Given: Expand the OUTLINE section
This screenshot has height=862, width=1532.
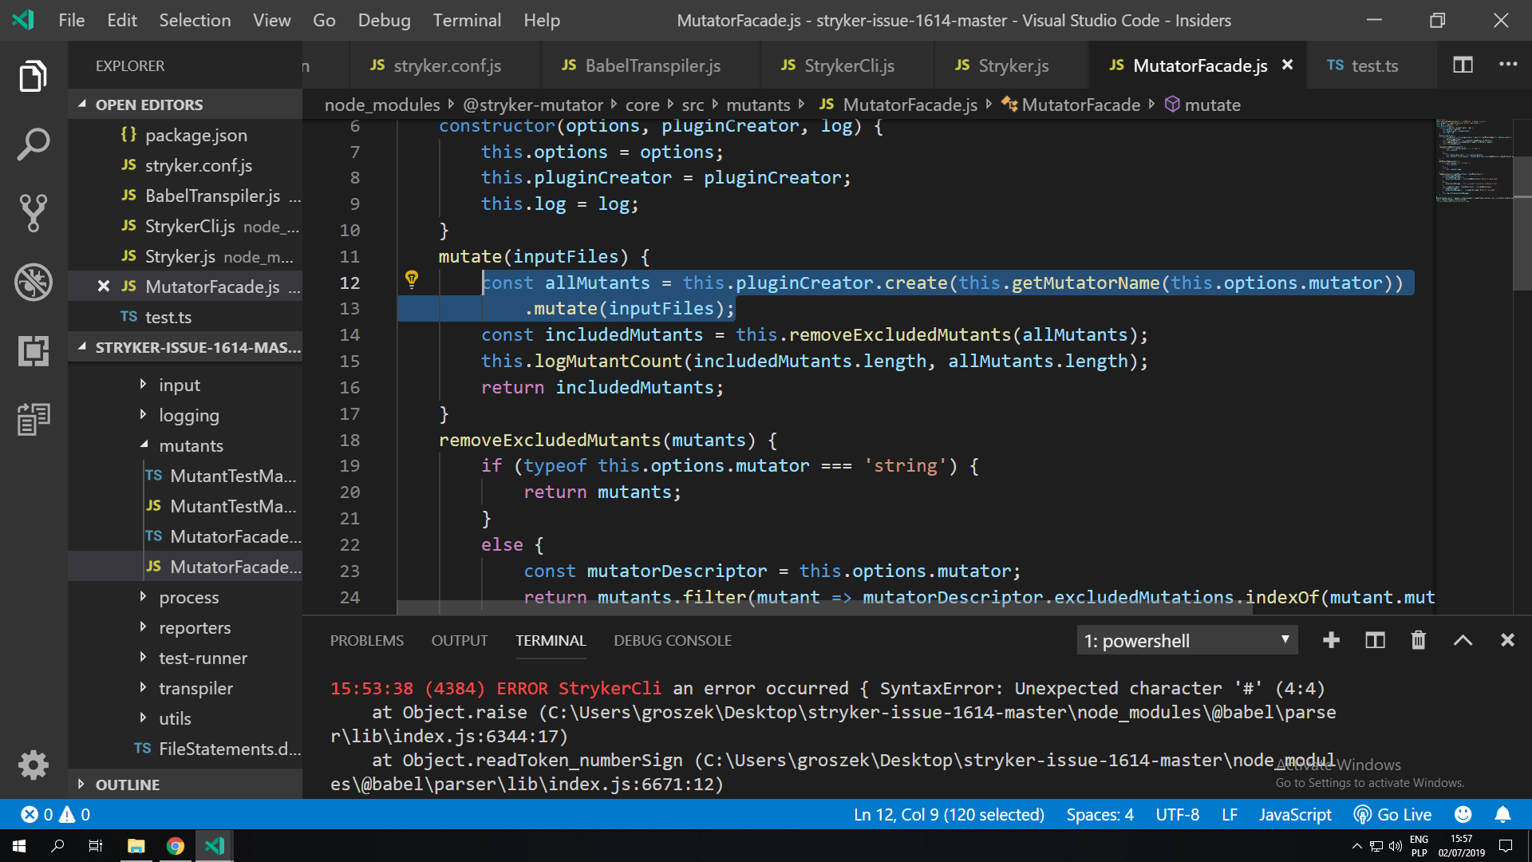Looking at the screenshot, I should pos(127,785).
